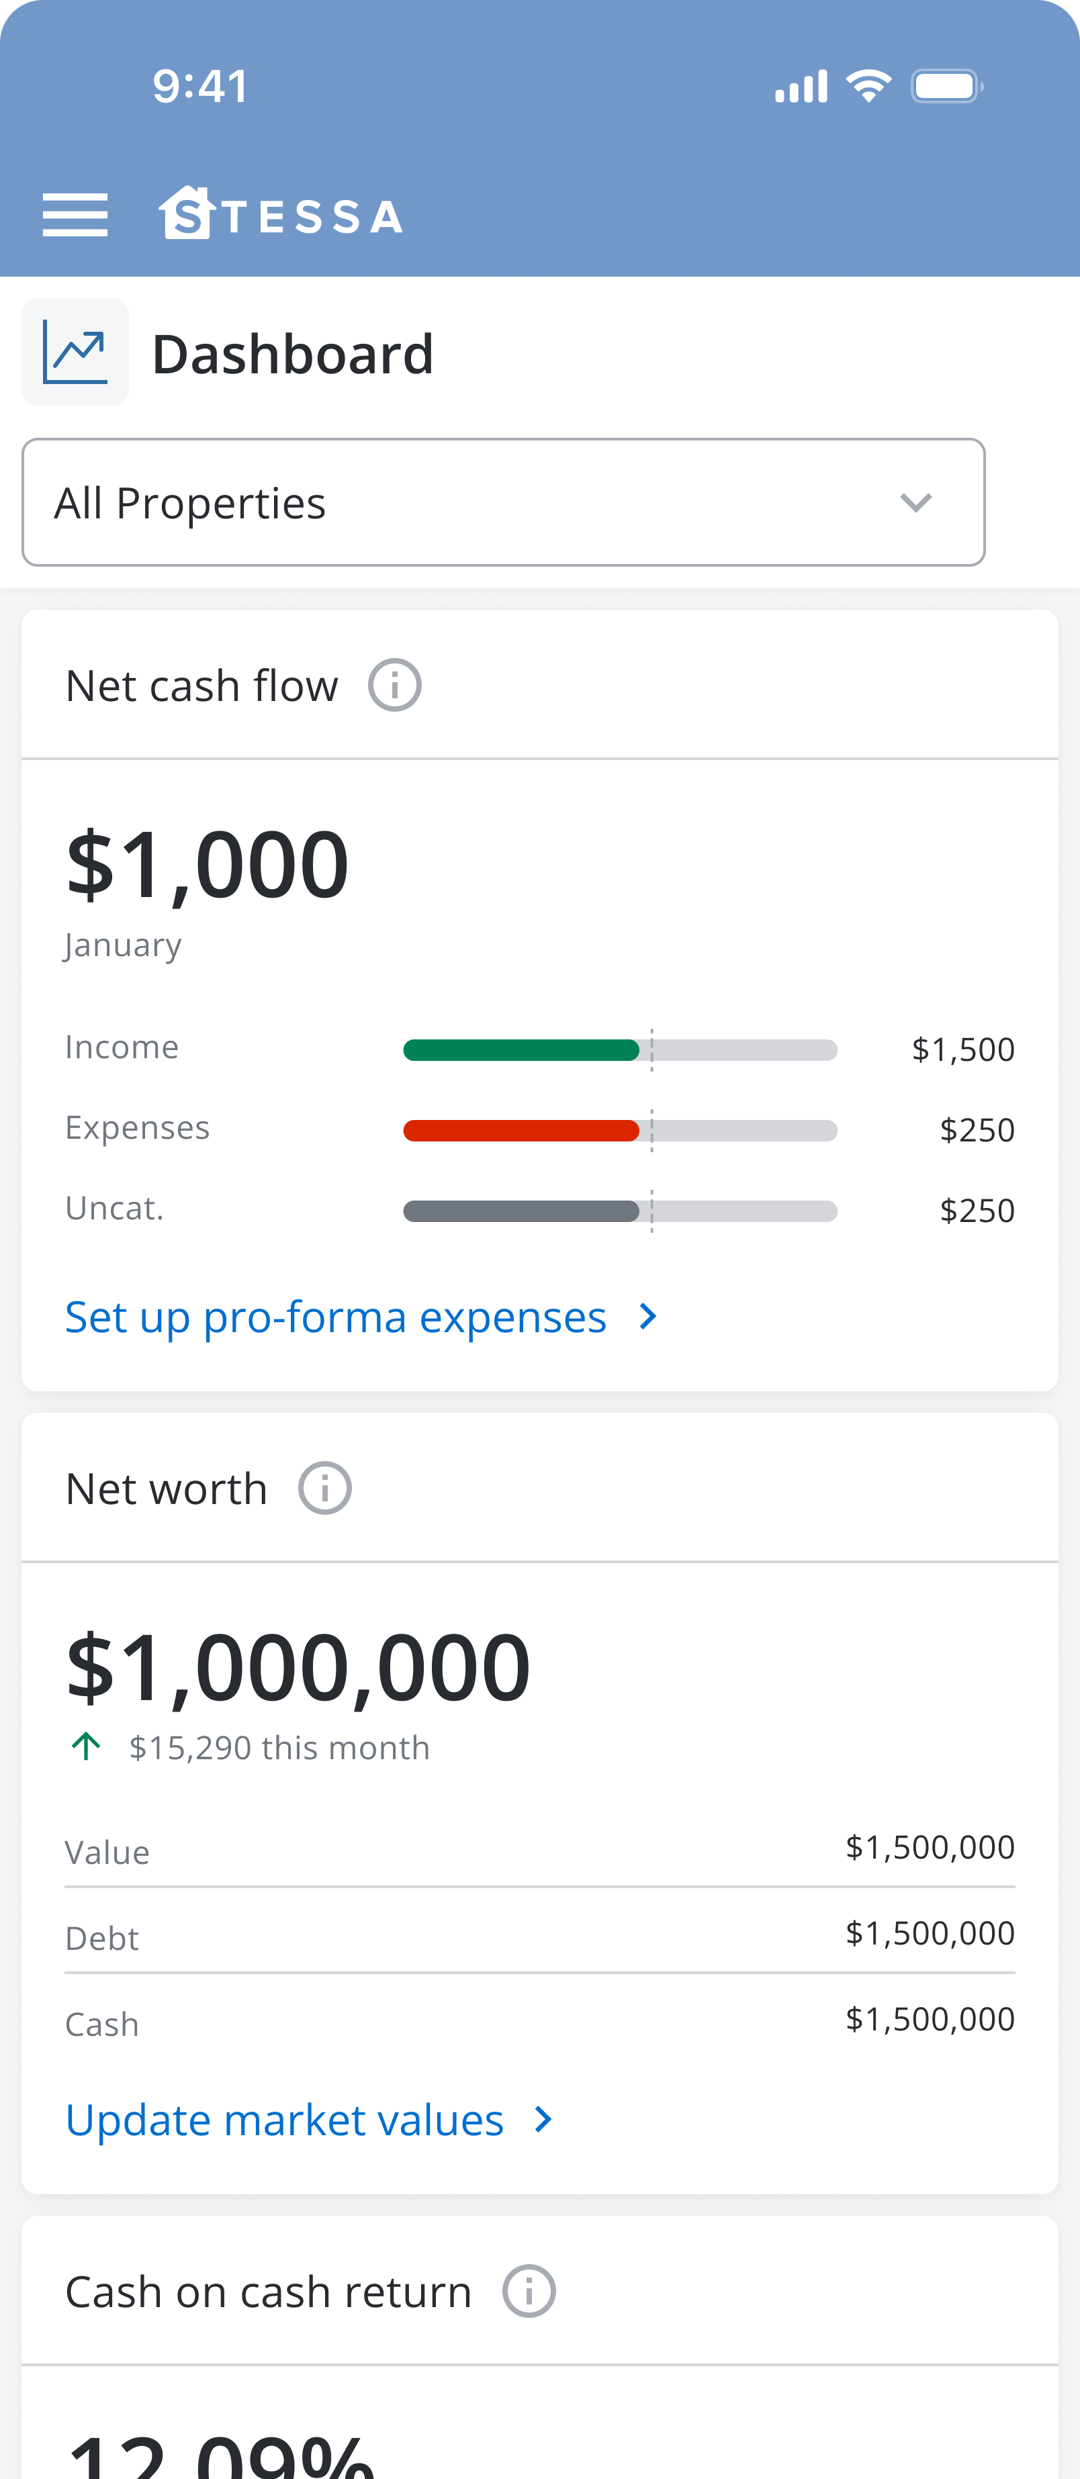Click the gray Uncat. progress bar
1080x2479 pixels.
tap(521, 1211)
